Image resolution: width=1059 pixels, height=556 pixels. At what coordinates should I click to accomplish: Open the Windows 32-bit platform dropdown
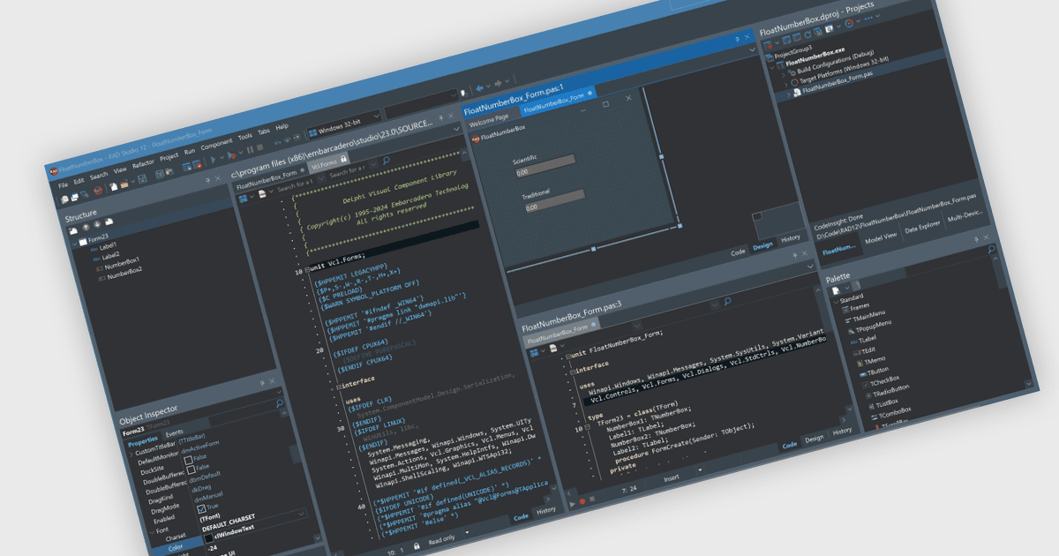tap(379, 116)
